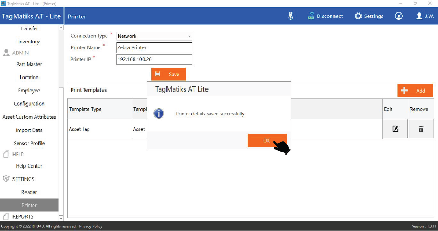Go to Import Data in sidebar
Image resolution: width=438 pixels, height=231 pixels.
pyautogui.click(x=29, y=130)
